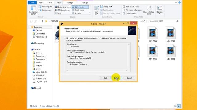Select the MVI_0295 video file
This screenshot has height=110, width=197.
click(x=171, y=34)
